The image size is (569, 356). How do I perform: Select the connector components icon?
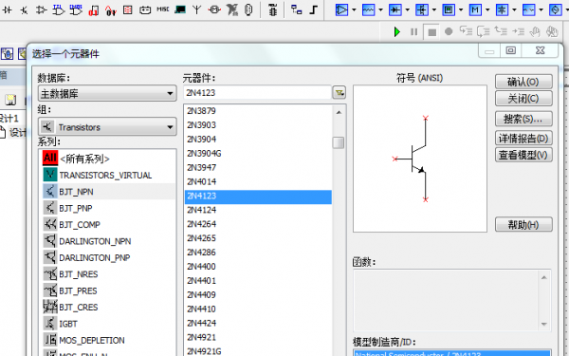point(248,9)
